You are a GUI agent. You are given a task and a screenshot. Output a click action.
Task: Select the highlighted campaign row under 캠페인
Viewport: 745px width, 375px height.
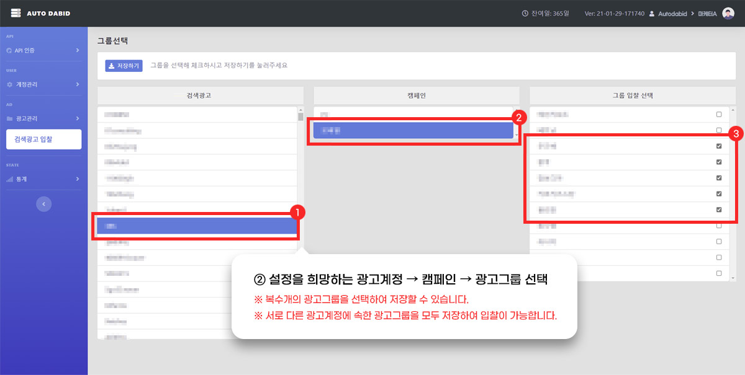413,130
